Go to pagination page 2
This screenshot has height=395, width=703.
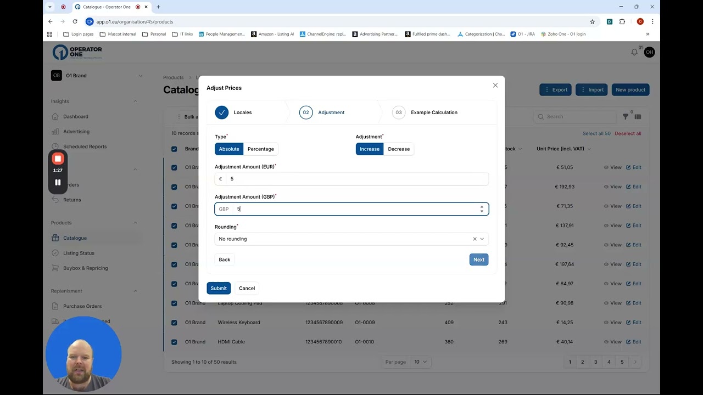[583, 362]
